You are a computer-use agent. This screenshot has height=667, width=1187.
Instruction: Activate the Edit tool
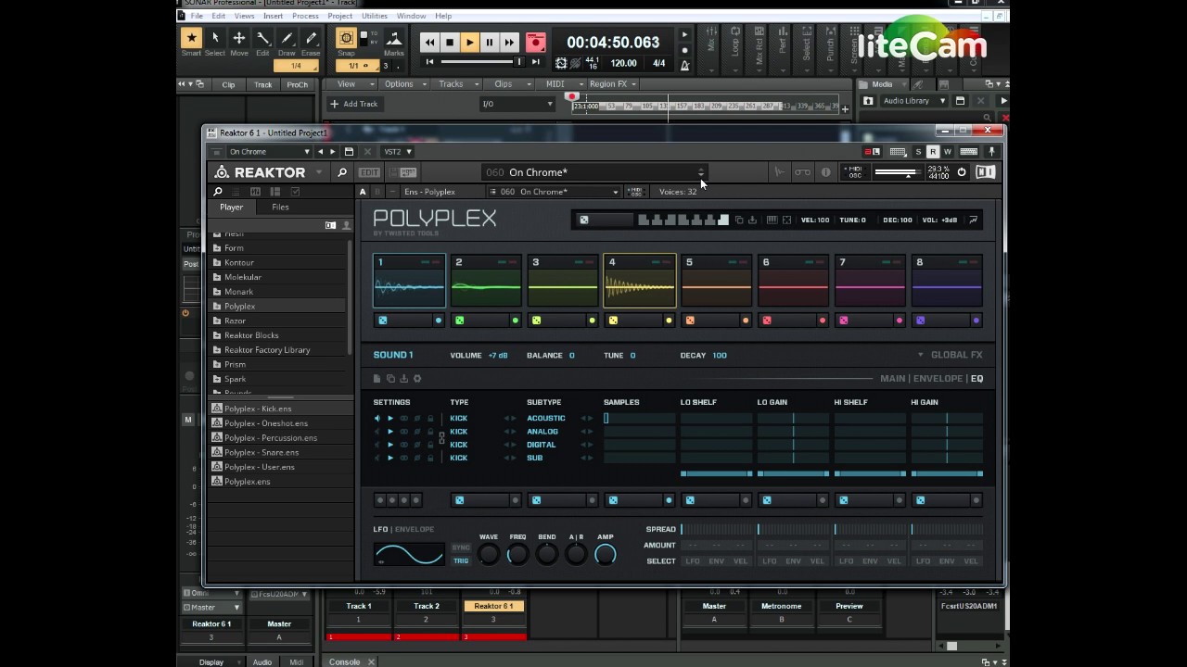[263, 38]
